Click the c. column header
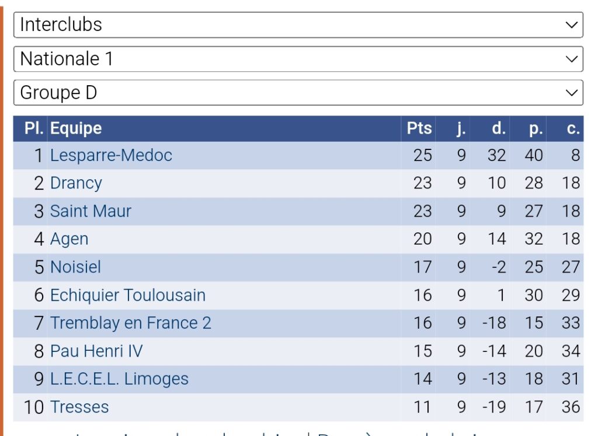The height and width of the screenshot is (436, 598). pyautogui.click(x=573, y=128)
